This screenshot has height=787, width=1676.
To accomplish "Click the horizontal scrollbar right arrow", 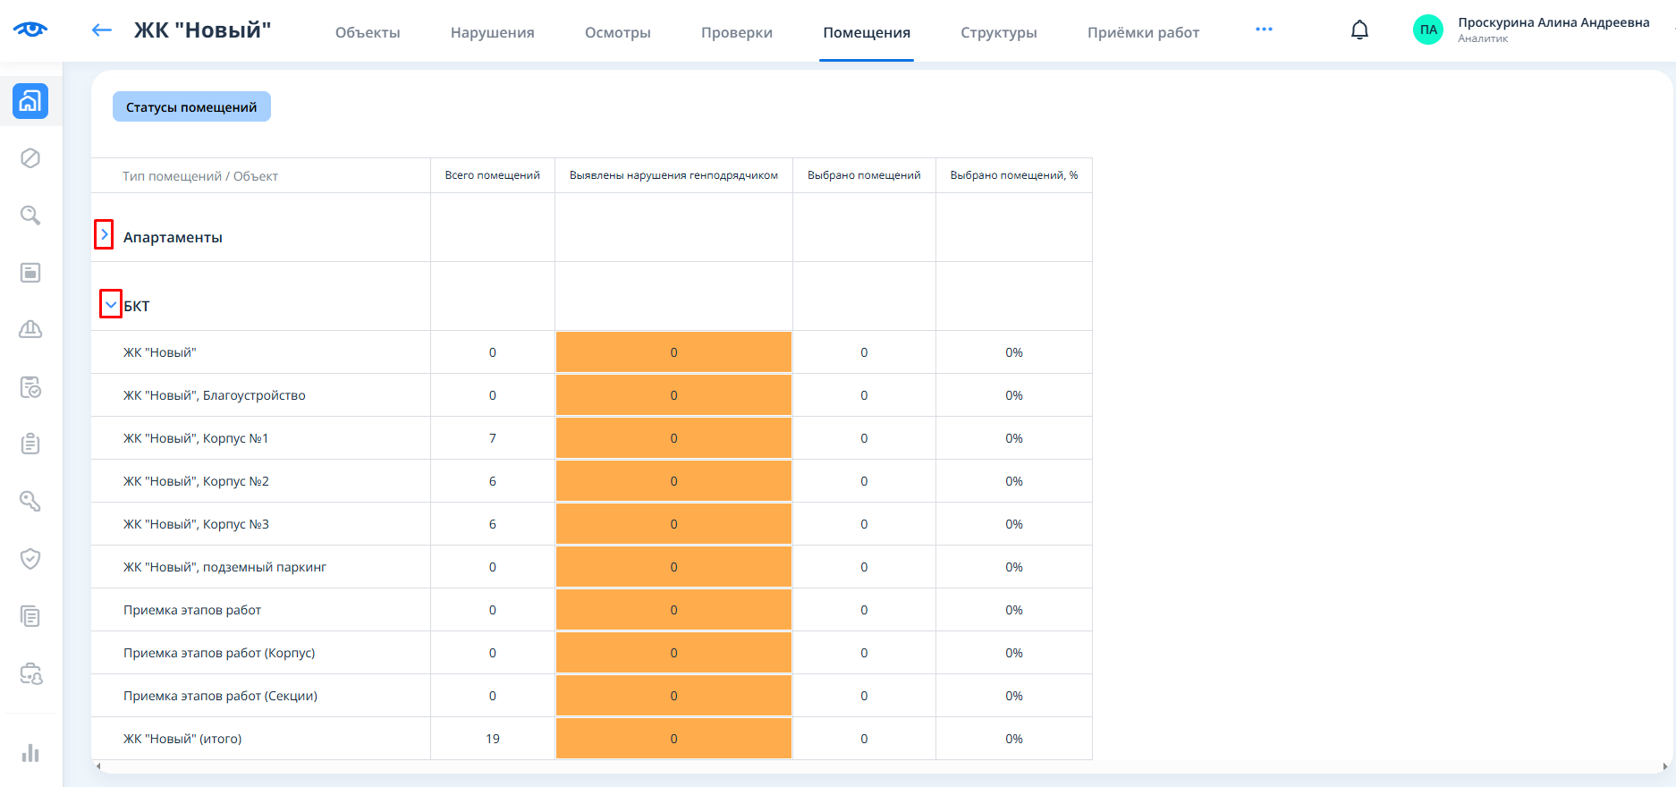I will click(1664, 766).
